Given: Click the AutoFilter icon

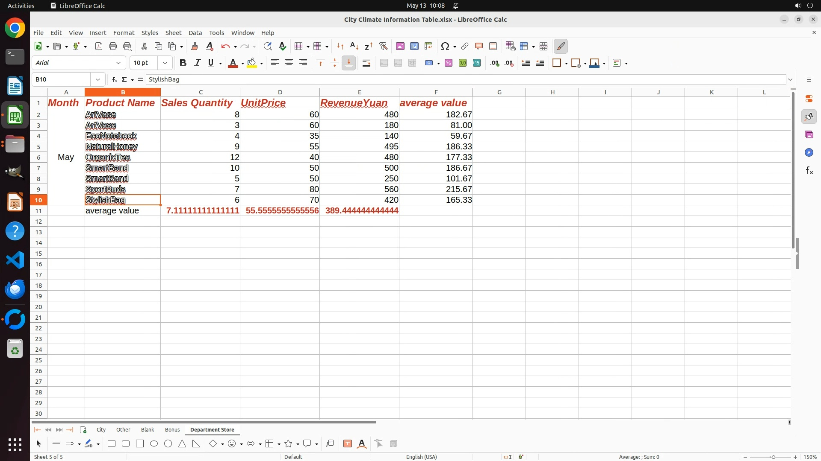Looking at the screenshot, I should tap(383, 46).
